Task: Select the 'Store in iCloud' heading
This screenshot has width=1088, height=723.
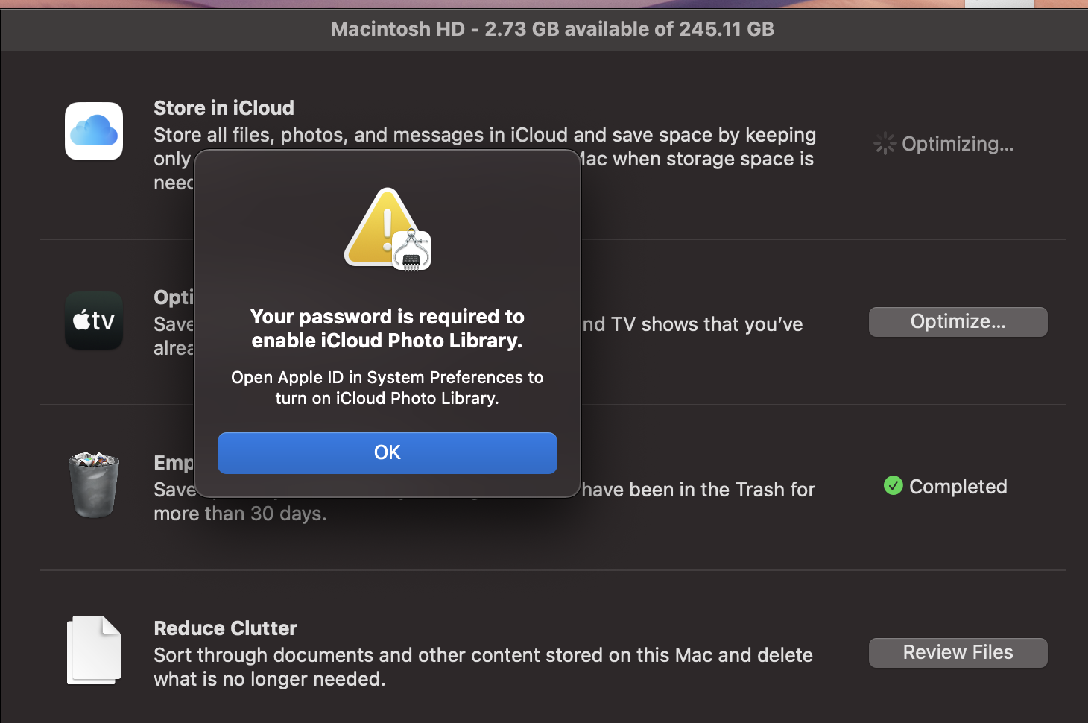Action: [x=224, y=108]
